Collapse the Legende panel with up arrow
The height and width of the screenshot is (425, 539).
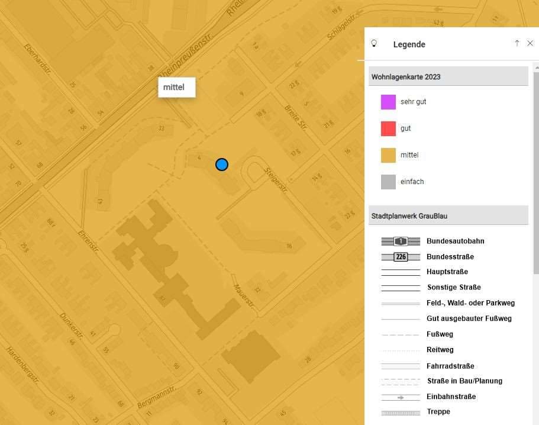pos(517,43)
